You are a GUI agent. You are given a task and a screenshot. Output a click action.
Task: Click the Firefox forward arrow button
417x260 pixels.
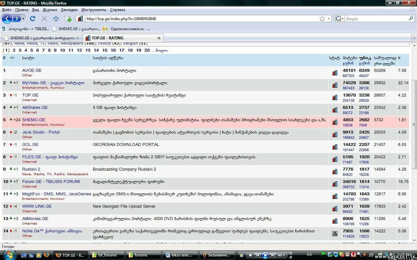(16, 19)
